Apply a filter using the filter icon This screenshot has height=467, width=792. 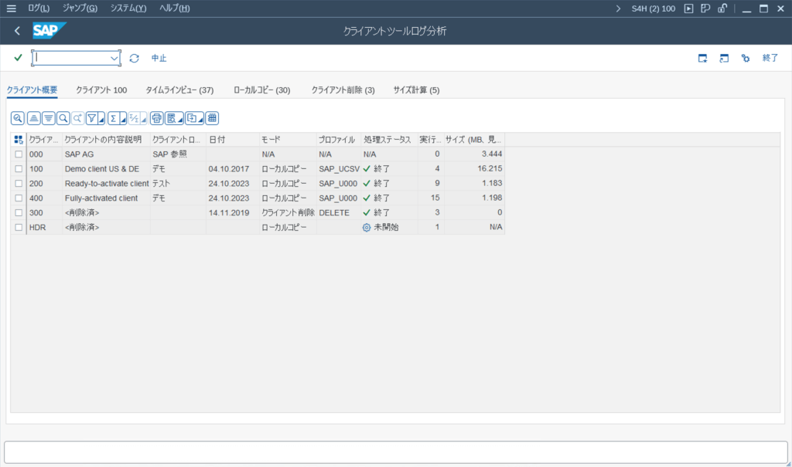(93, 117)
